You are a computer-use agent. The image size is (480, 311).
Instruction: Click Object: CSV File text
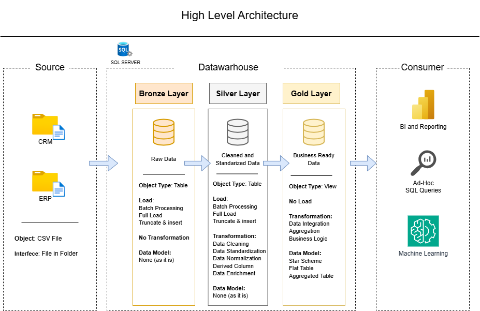(x=38, y=238)
